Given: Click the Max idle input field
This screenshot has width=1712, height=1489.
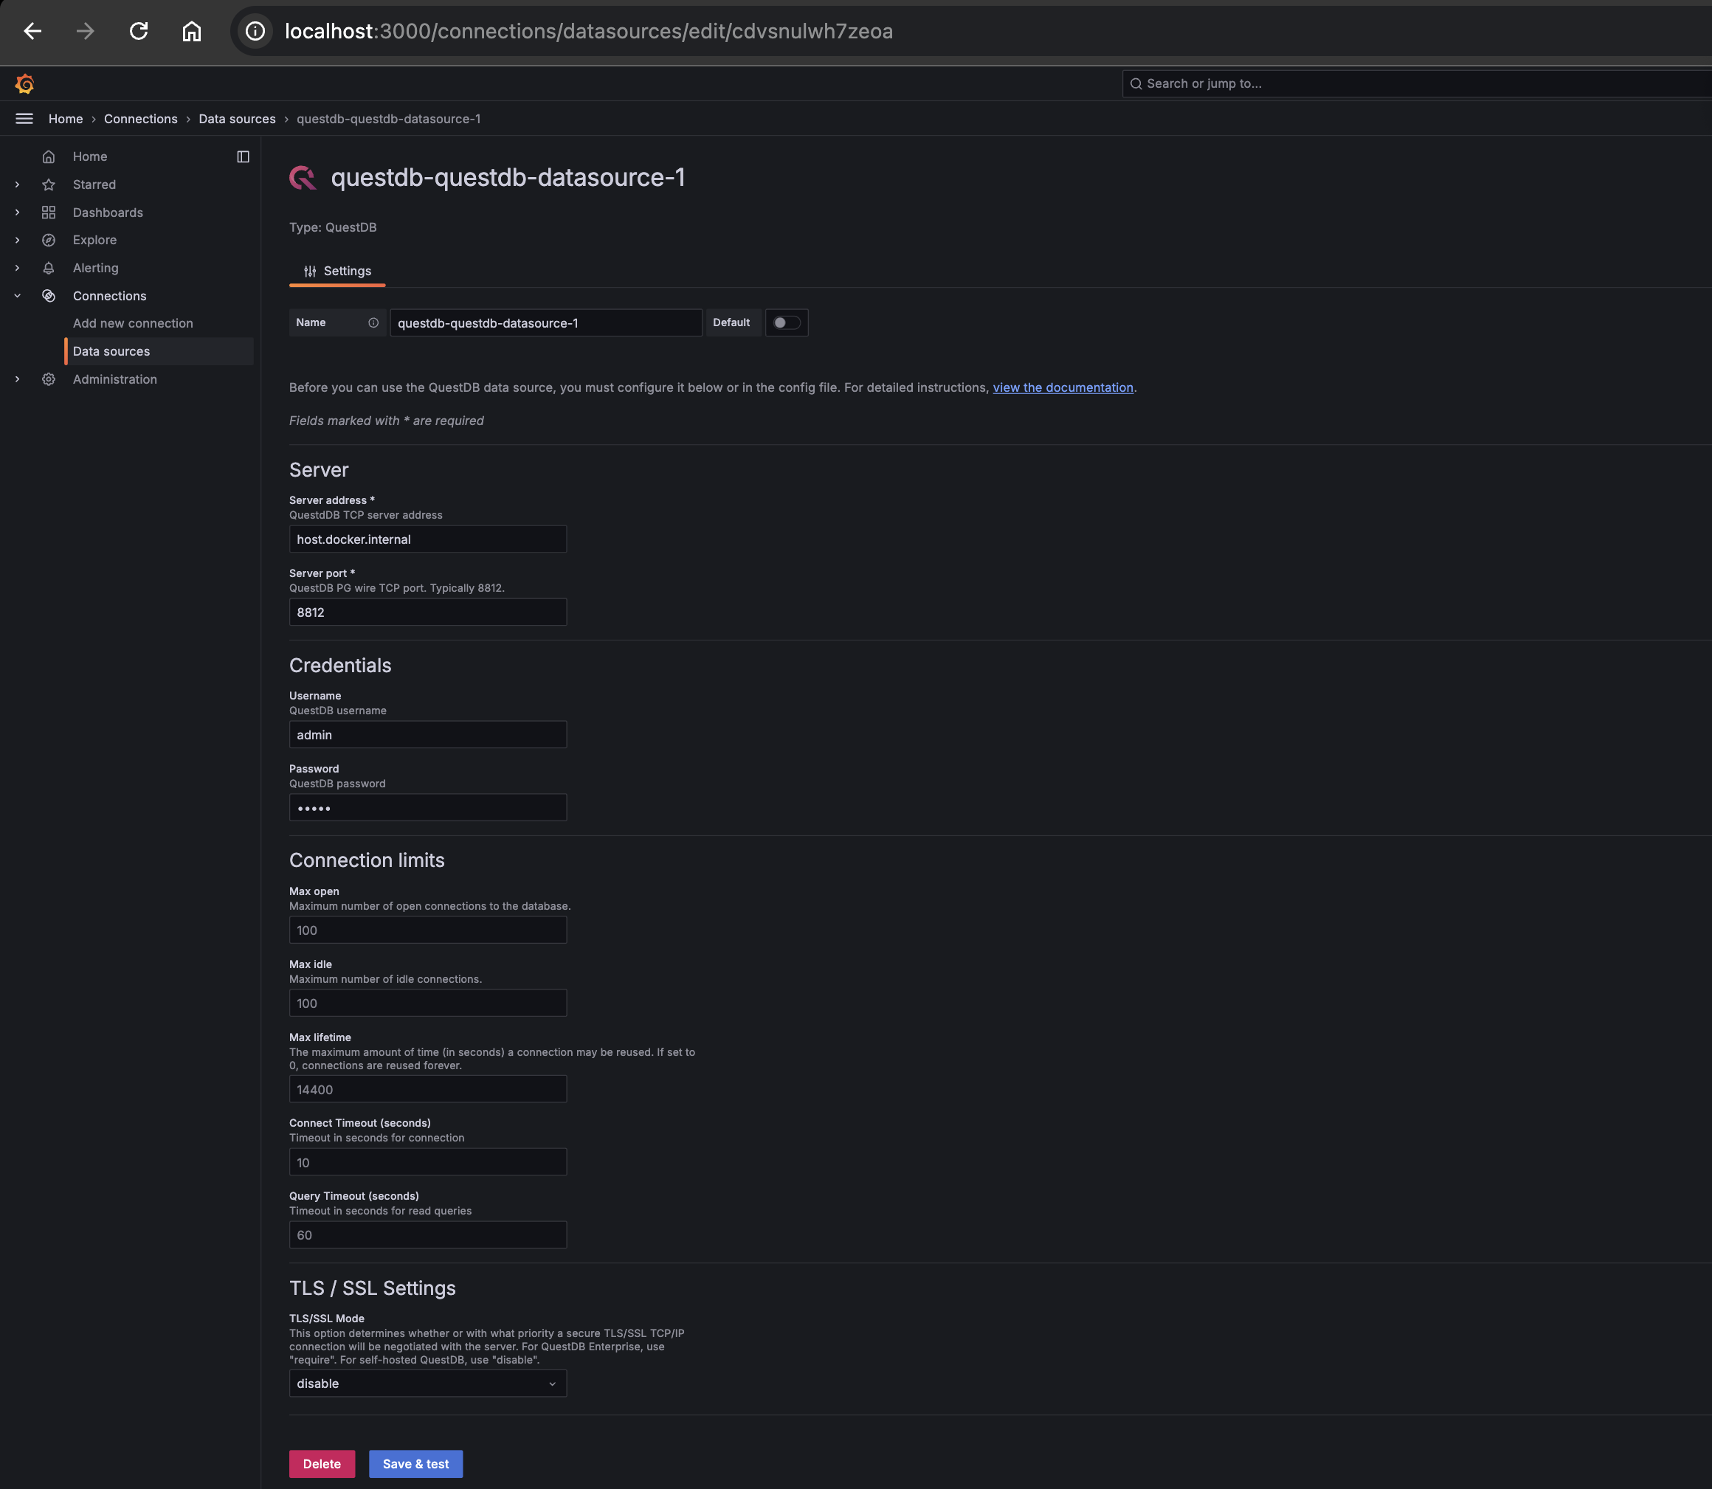Looking at the screenshot, I should [x=428, y=1003].
